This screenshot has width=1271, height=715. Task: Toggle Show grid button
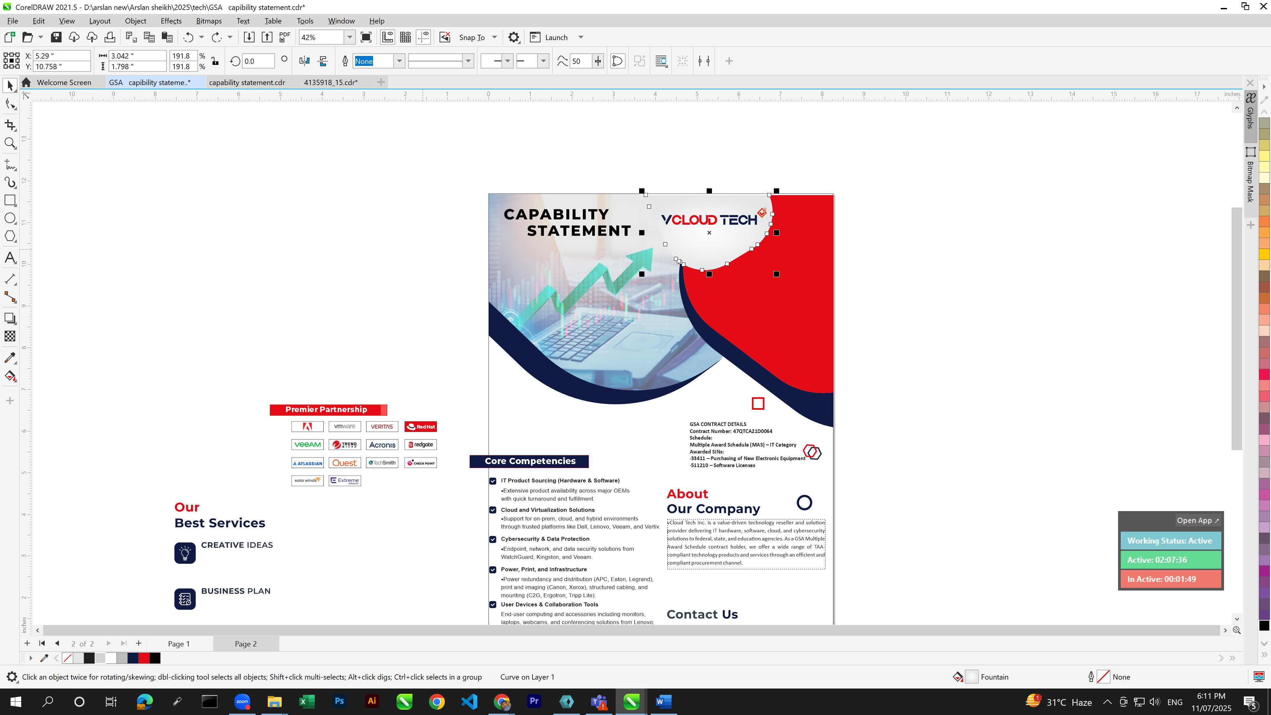point(405,37)
